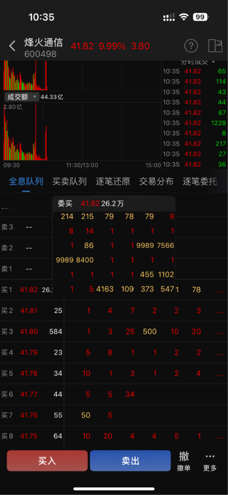Open the 逐笔还原 tab
This screenshot has width=228, height=495.
113,181
